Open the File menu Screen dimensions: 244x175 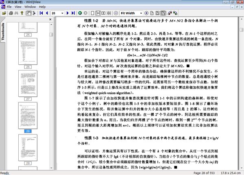[9, 7]
